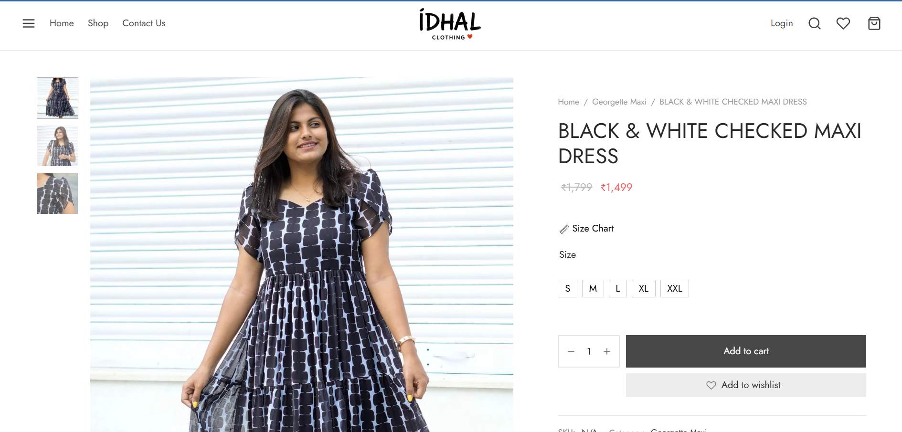Screen dimensions: 902x432
Task: Choose the XXL size box
Action: 675,288
